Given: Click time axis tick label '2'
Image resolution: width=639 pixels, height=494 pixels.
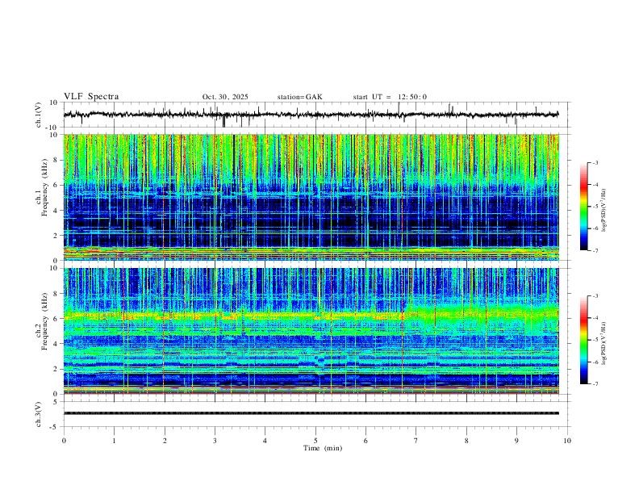Looking at the screenshot, I should pos(165,441).
